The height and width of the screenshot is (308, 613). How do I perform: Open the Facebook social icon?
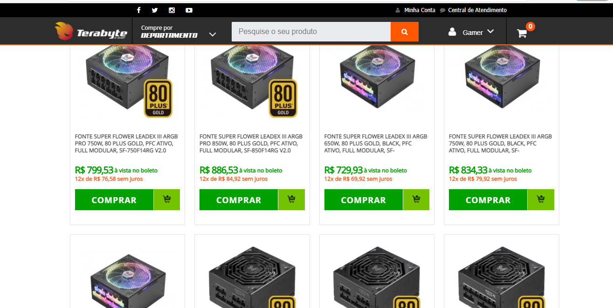click(138, 10)
